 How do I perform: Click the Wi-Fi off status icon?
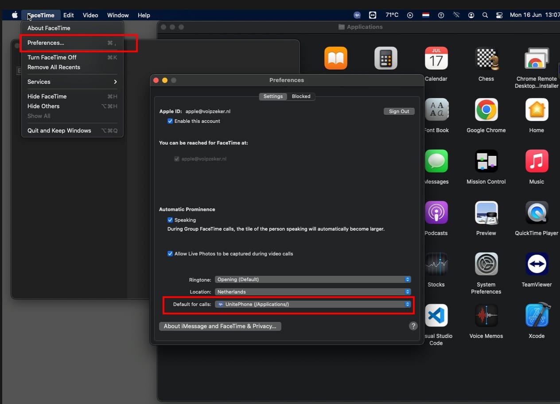point(456,15)
